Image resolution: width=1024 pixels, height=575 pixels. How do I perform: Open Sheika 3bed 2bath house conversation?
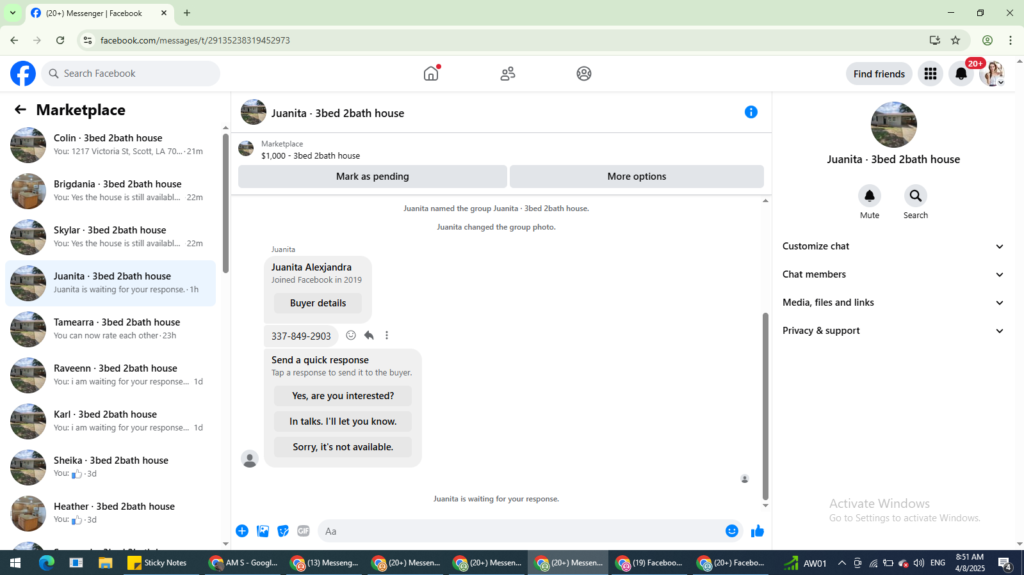point(110,467)
